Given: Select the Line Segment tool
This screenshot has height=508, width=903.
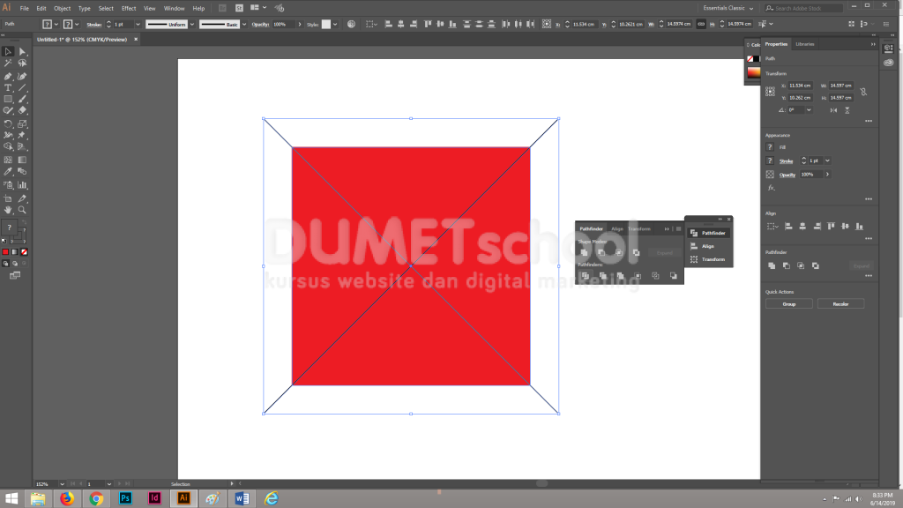Looking at the screenshot, I should (22, 88).
